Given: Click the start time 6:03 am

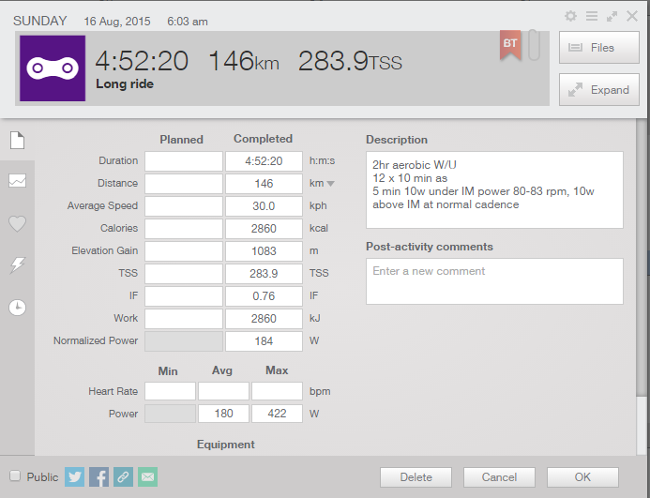Looking at the screenshot, I should tap(188, 22).
